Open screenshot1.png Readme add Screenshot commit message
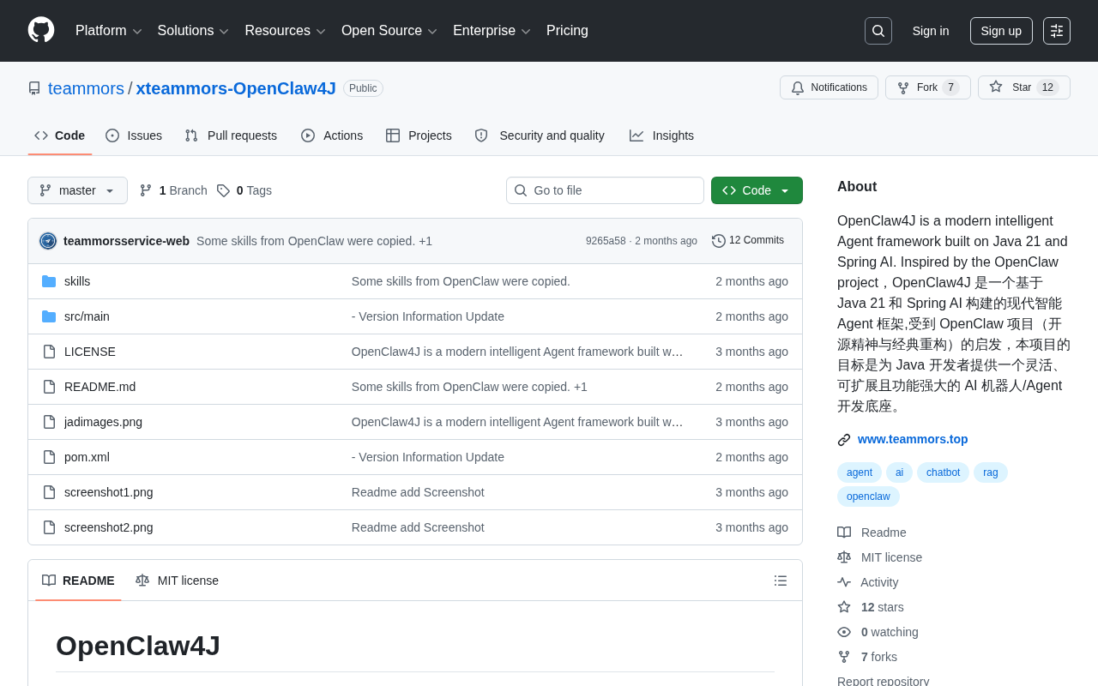 pos(418,492)
